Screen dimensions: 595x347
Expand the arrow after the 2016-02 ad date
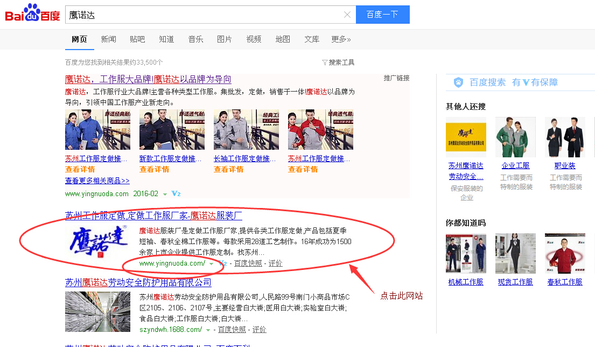[x=165, y=194]
